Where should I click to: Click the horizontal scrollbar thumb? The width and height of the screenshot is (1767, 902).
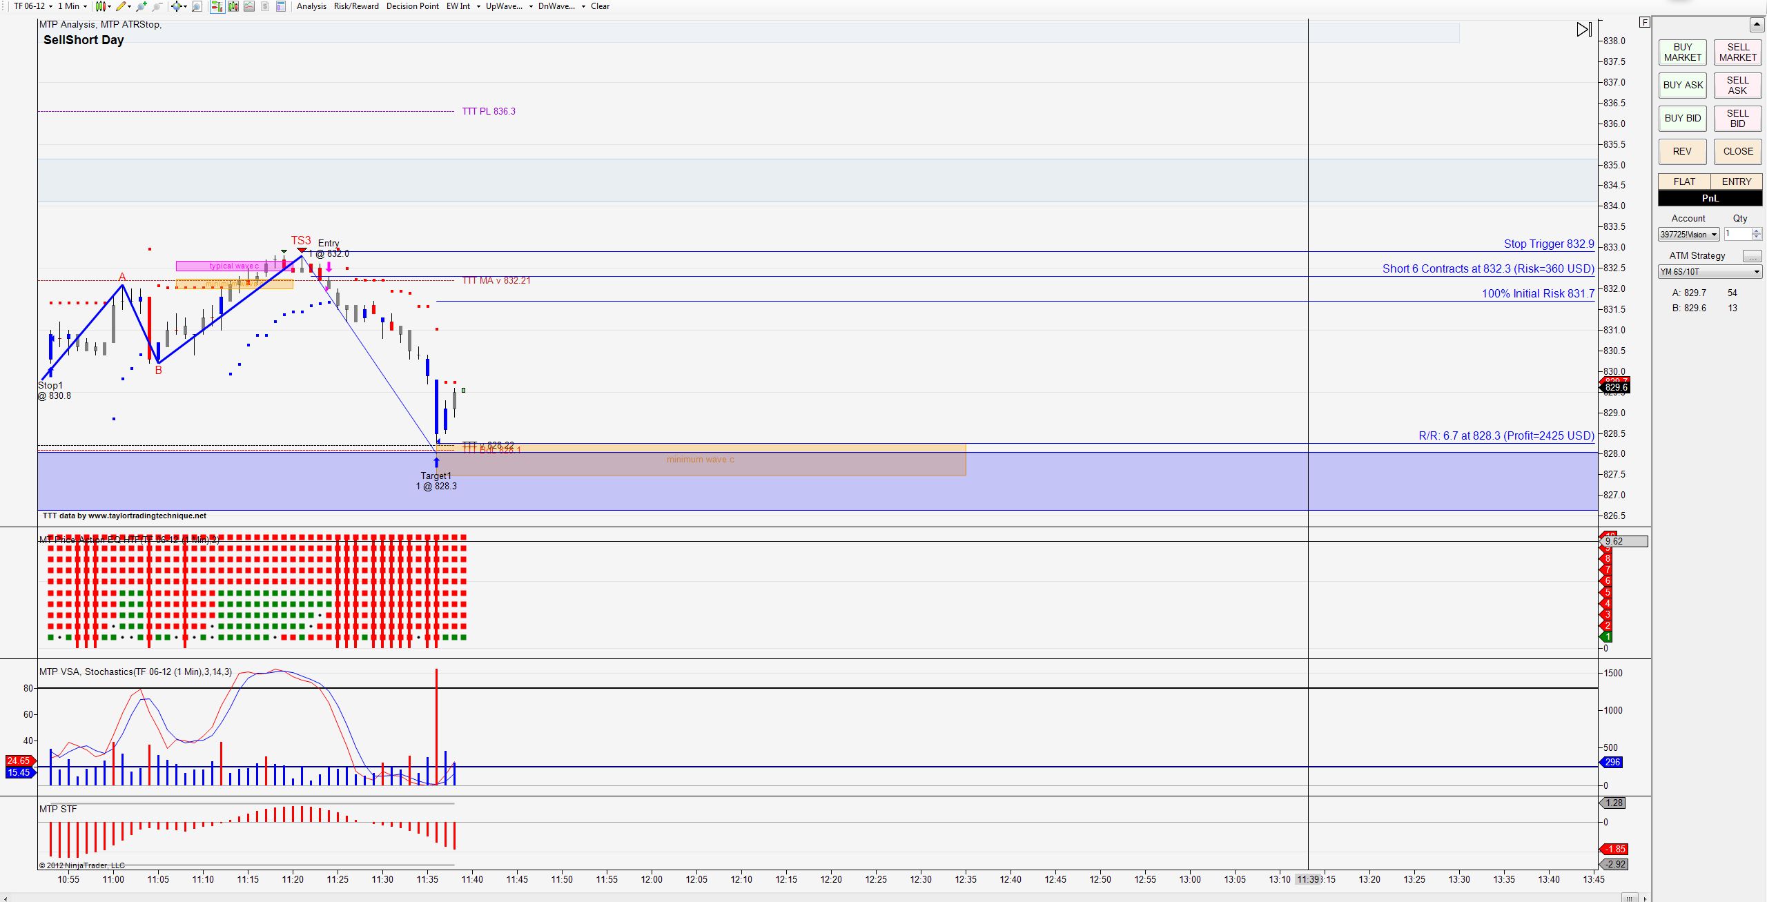point(1630,898)
